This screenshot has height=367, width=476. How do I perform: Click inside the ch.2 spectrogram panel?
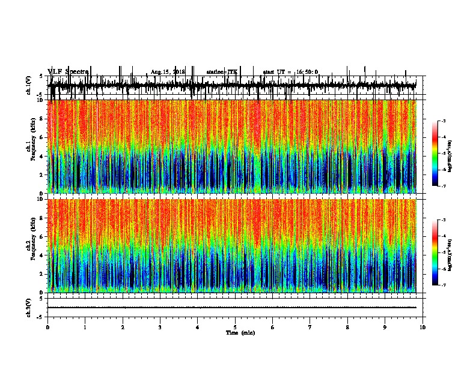pyautogui.click(x=232, y=246)
